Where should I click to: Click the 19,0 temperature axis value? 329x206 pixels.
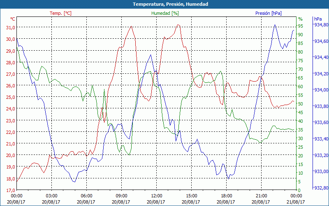(10, 167)
